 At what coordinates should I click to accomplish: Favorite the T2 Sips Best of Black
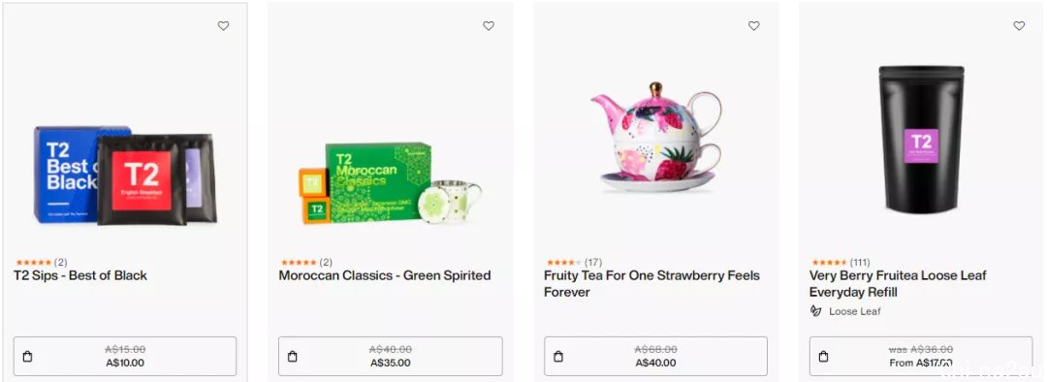(x=223, y=26)
